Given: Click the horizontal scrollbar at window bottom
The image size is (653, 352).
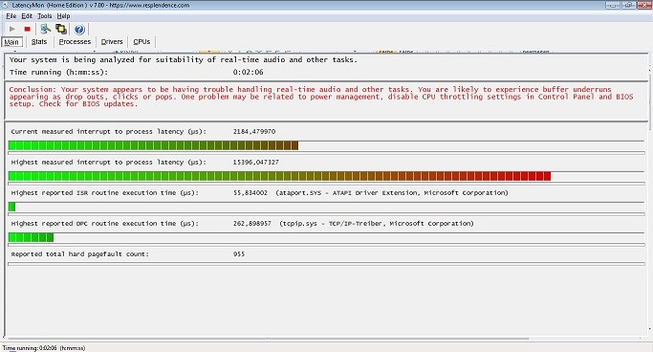Looking at the screenshot, I should click(x=268, y=339).
